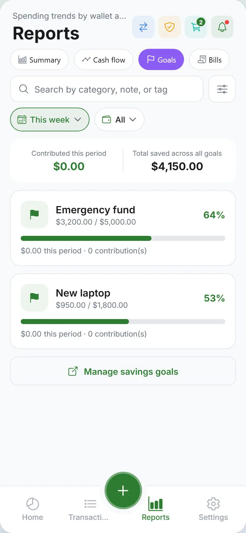The width and height of the screenshot is (246, 533).
Task: Open the shopping cart with badge
Action: 196,27
